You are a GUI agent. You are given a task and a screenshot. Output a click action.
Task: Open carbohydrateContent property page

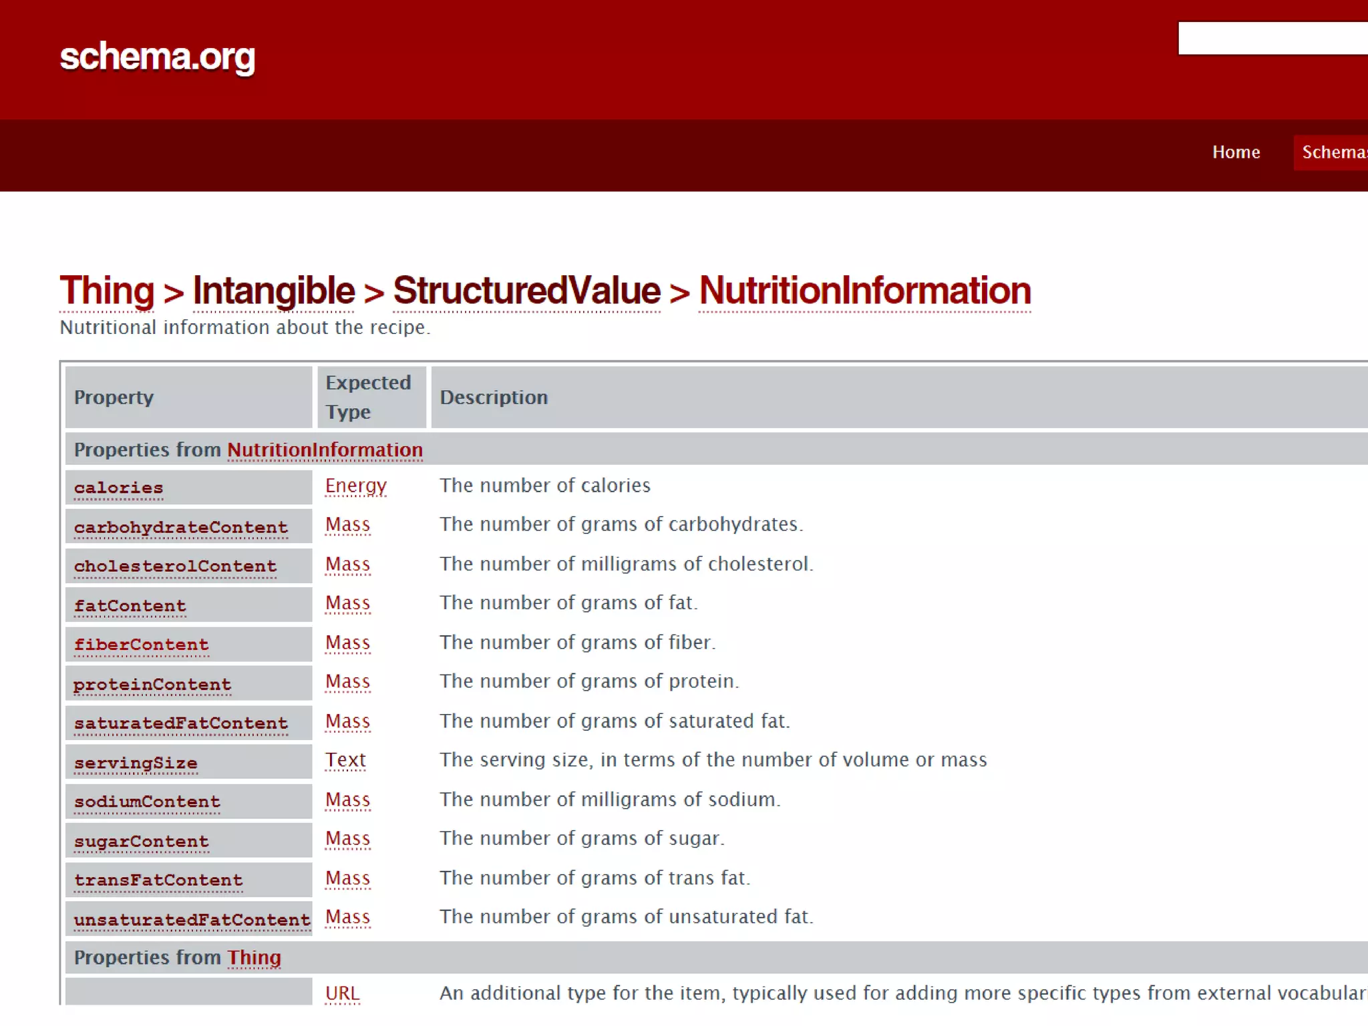[180, 528]
